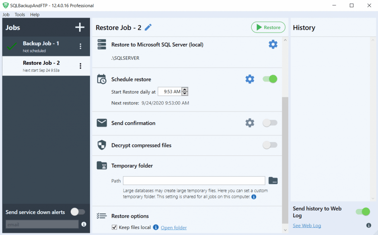Viewport: 378px width, 235px height.
Task: Increase restore time with up spinner arrow
Action: tap(185, 90)
